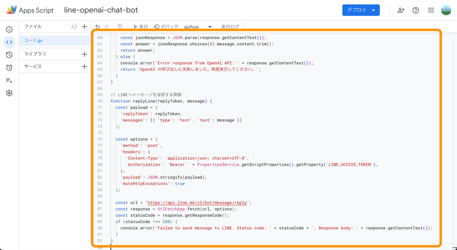This screenshot has width=457, height=250.
Task: Click the 'application/json; charset=UTF-8' string
Action: pyautogui.click(x=206, y=158)
